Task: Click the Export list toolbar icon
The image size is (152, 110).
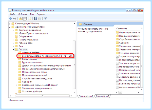Action: click(x=30, y=18)
